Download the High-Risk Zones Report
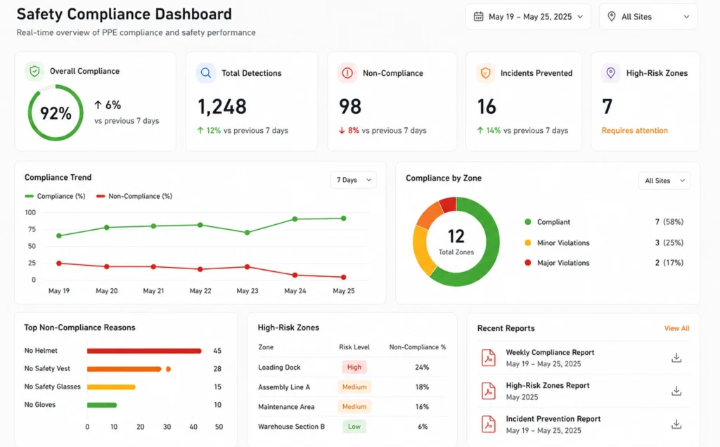Screen dimensions: 720x447 click(676, 391)
